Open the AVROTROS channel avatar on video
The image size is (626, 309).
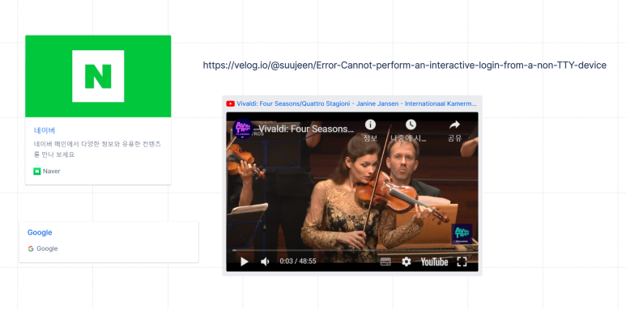point(243,129)
